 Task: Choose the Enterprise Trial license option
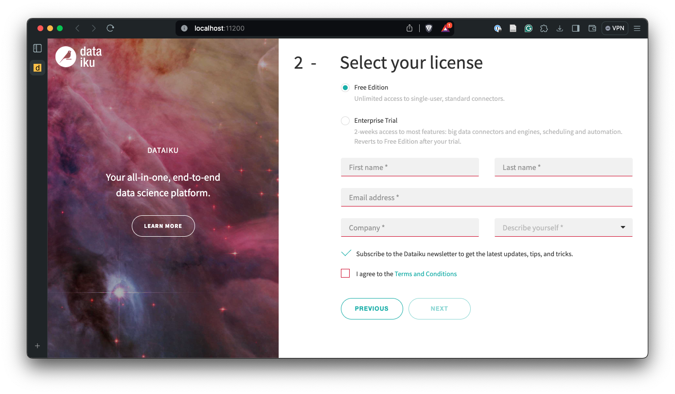(x=345, y=121)
